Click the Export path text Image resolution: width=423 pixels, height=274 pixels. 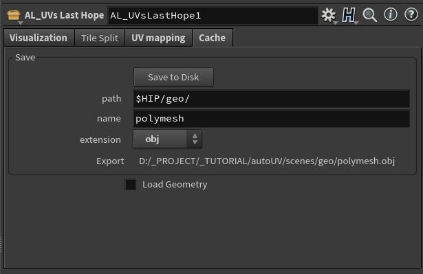(267, 161)
